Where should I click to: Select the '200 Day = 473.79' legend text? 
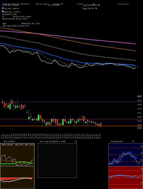pos(12,12)
